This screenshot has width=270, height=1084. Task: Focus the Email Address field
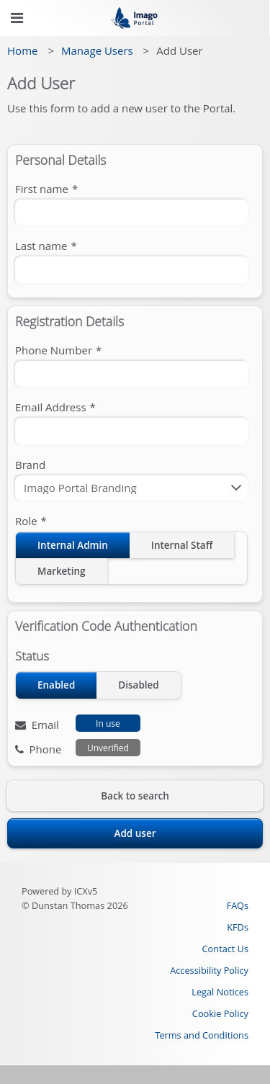pyautogui.click(x=132, y=431)
